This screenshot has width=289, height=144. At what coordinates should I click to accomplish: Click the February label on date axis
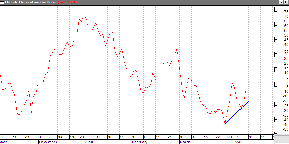140,142
